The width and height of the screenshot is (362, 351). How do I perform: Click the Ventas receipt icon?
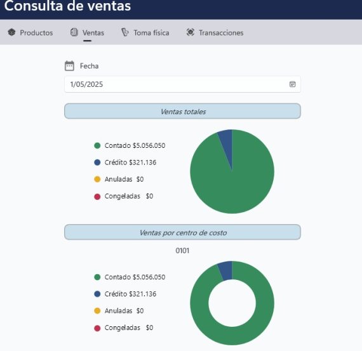[74, 32]
